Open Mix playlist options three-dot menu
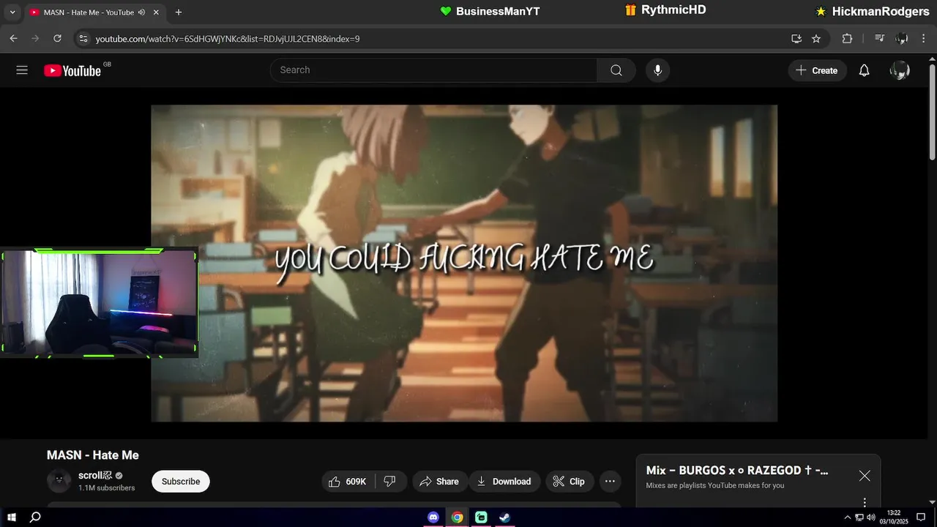The height and width of the screenshot is (527, 937). pos(865,502)
